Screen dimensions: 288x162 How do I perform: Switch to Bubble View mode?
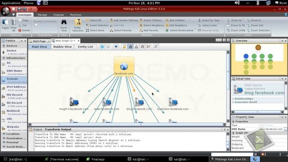tap(63, 47)
